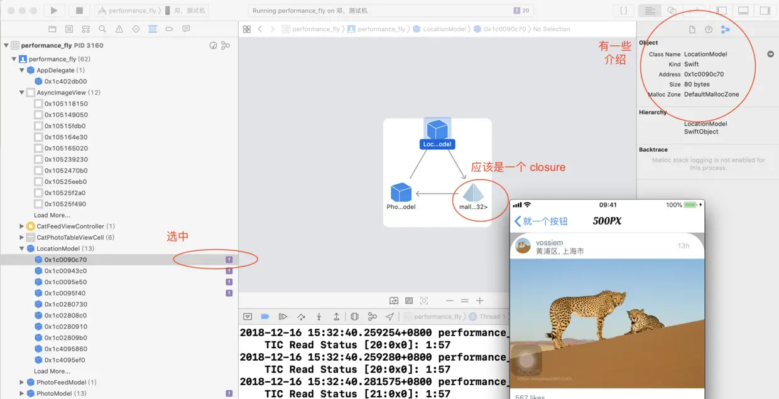This screenshot has width=779, height=399.
Task: Click the arrow next to Class Name LocationModel
Action: [771, 54]
